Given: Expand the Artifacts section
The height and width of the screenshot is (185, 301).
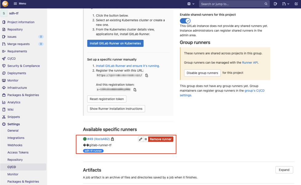Looking at the screenshot, I should [x=284, y=170].
